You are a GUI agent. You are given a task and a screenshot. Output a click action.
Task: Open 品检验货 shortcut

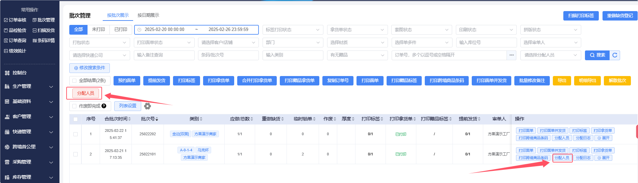tap(15, 30)
